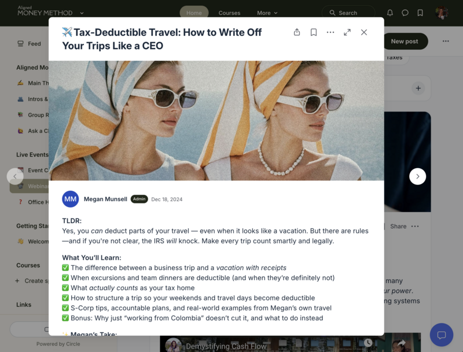Expand the More menu in navigation

click(x=267, y=13)
